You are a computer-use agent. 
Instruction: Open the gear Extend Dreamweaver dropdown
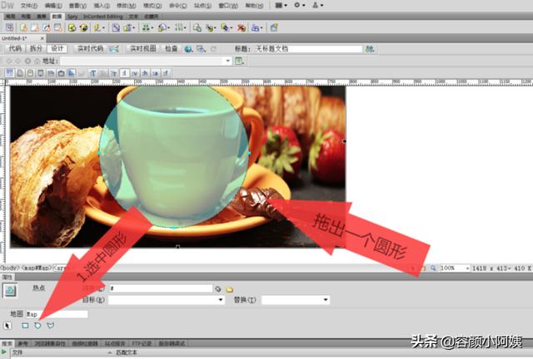(300, 5)
